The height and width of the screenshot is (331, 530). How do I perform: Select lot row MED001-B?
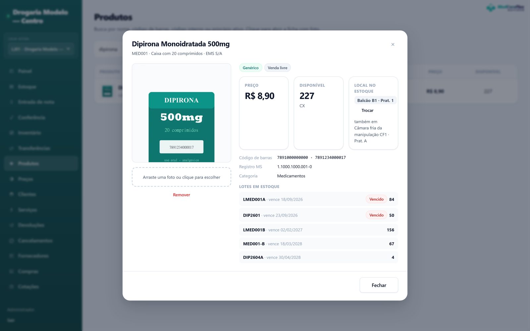pyautogui.click(x=318, y=244)
